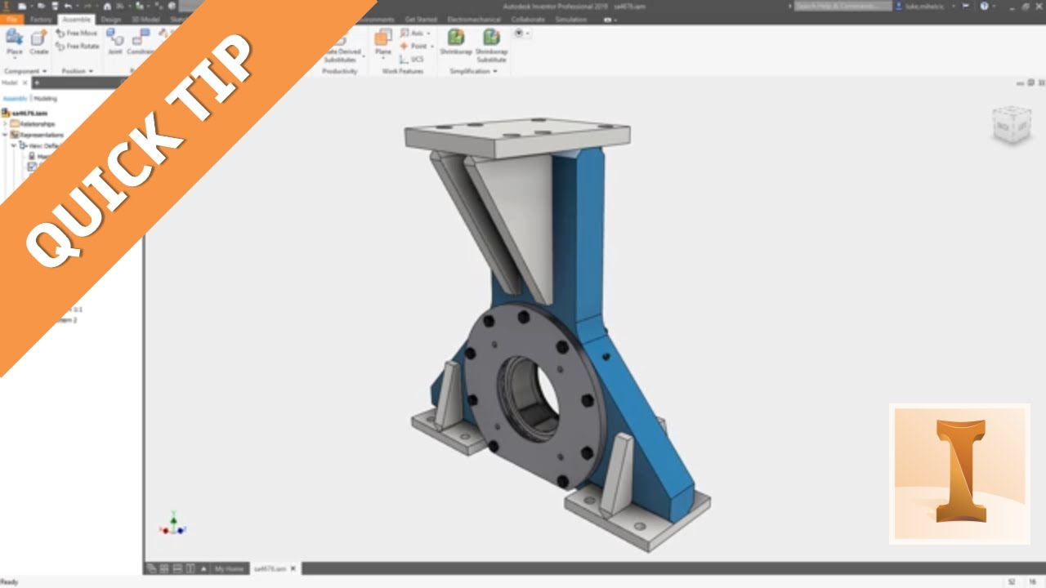
Task: Open the Help question mark icon
Action: [984, 6]
